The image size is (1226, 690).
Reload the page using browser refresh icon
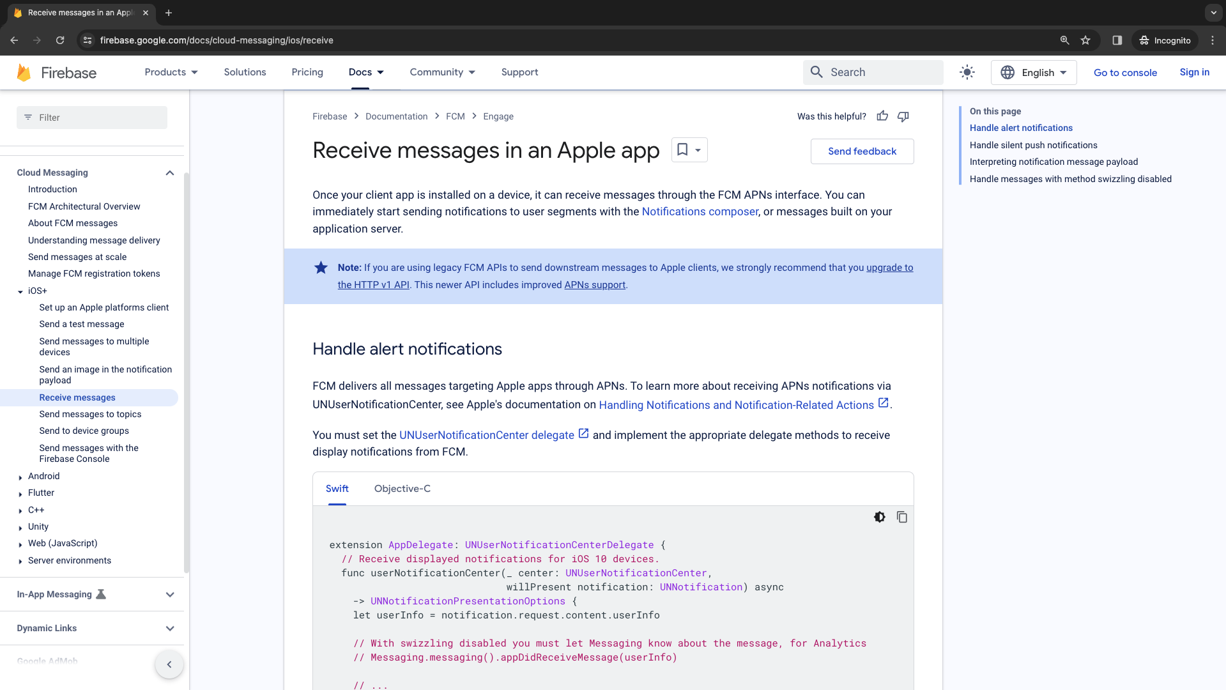point(60,40)
